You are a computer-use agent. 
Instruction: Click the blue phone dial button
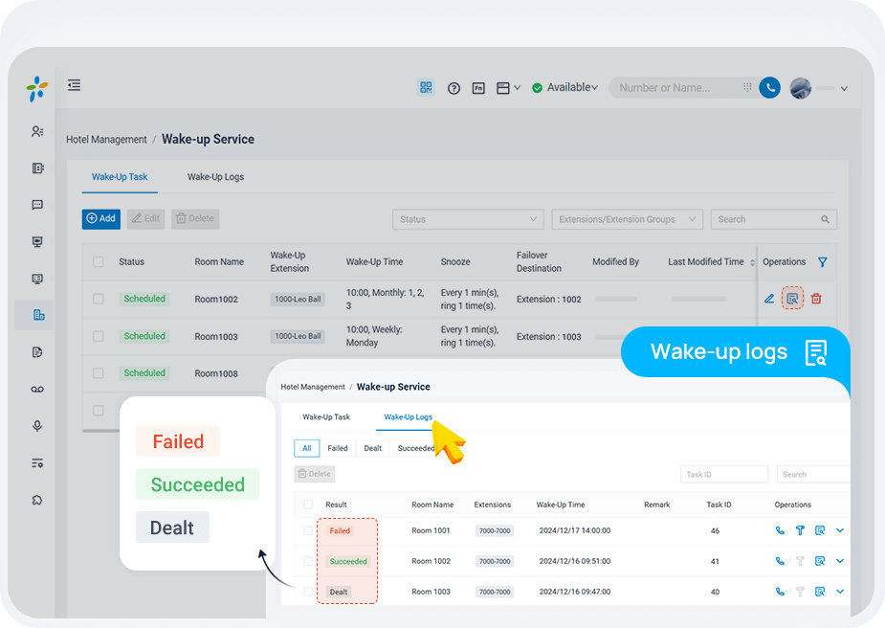coord(769,87)
